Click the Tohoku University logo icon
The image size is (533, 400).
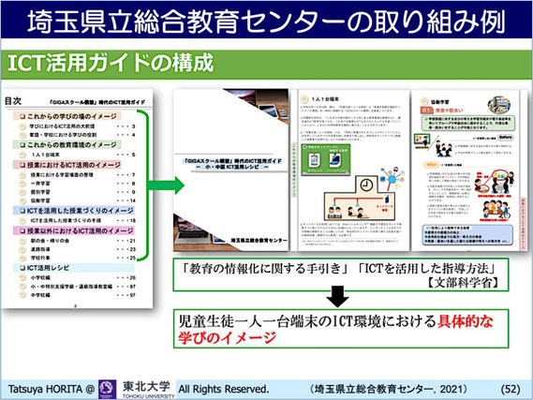click(x=107, y=390)
